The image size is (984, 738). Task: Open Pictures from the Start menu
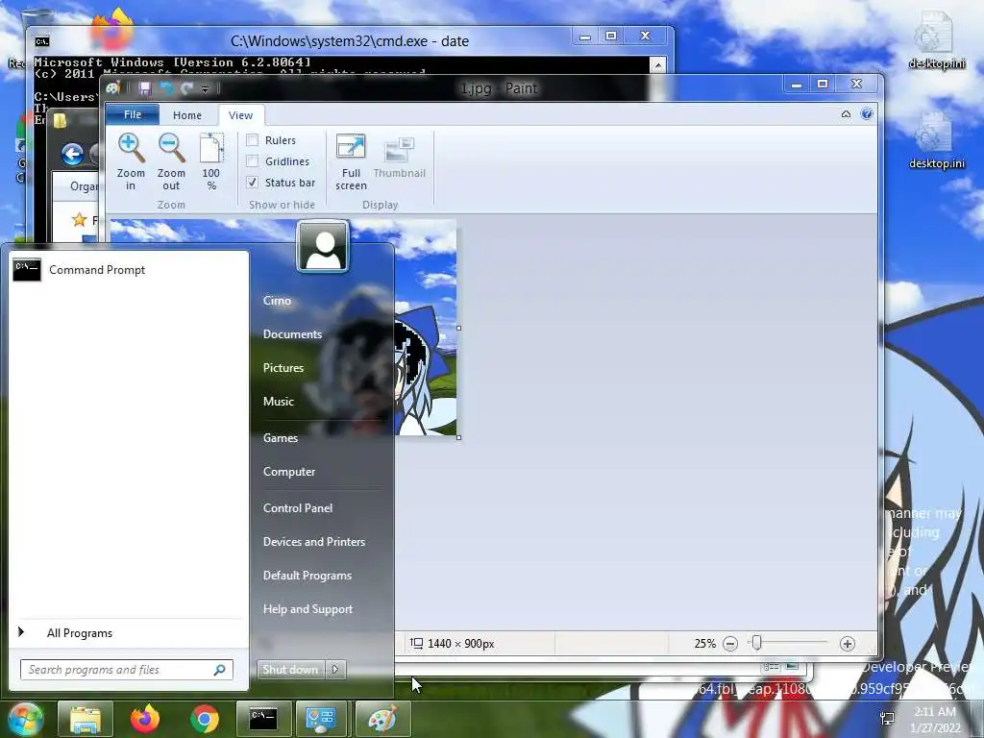click(283, 368)
